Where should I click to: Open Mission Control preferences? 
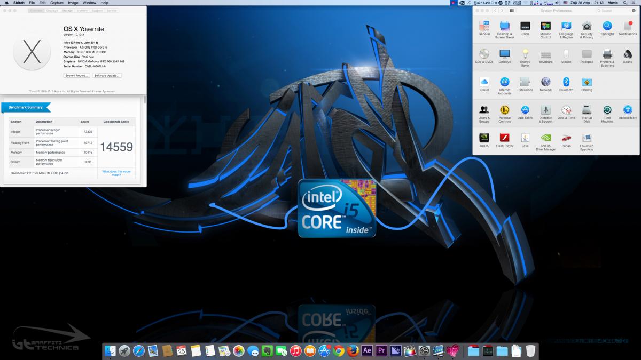pos(545,30)
